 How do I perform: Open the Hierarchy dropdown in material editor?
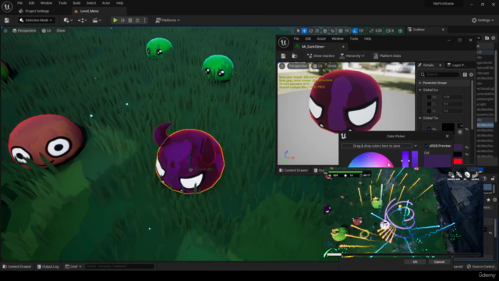click(352, 55)
